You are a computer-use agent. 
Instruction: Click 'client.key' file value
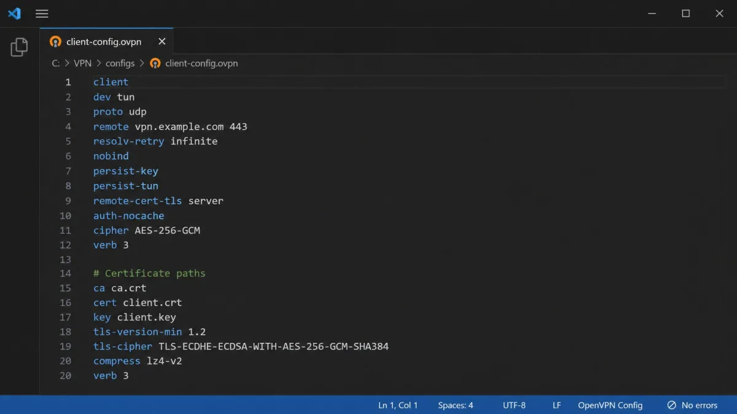[x=146, y=317]
